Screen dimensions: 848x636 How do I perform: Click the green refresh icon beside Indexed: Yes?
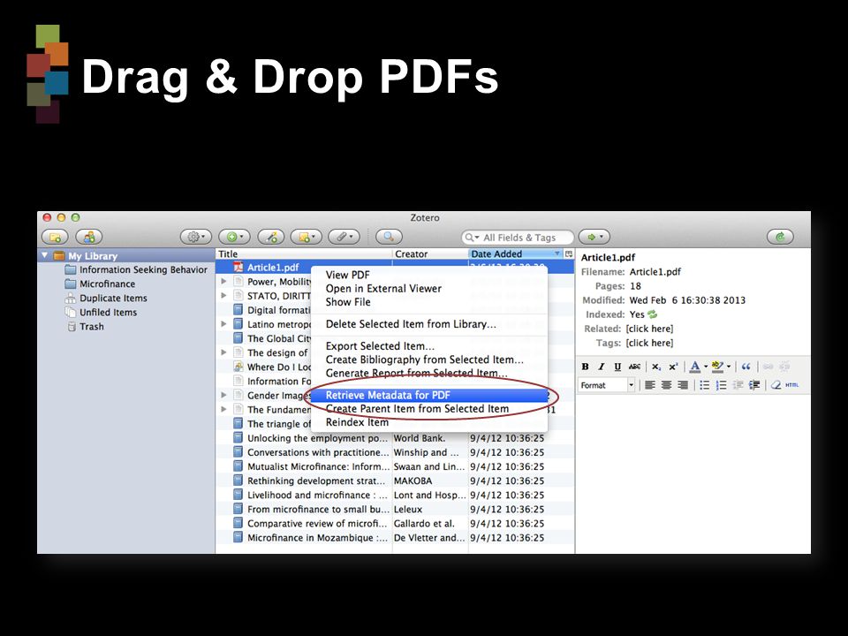(652, 314)
